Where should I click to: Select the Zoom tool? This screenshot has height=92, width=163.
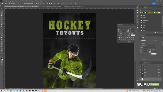click(x=2, y=53)
